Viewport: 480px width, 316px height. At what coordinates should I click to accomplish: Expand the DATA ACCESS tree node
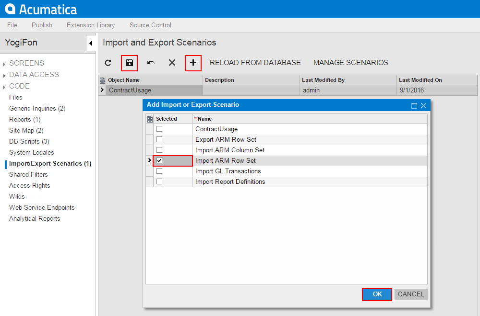(5, 75)
